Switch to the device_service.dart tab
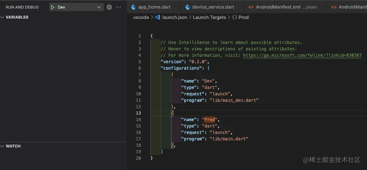 coord(213,7)
